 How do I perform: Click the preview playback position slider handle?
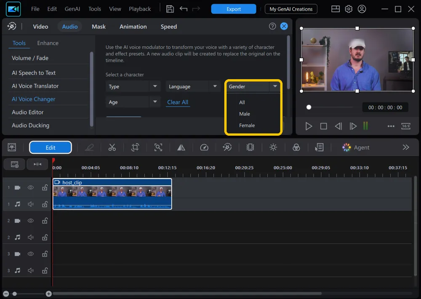pos(309,107)
